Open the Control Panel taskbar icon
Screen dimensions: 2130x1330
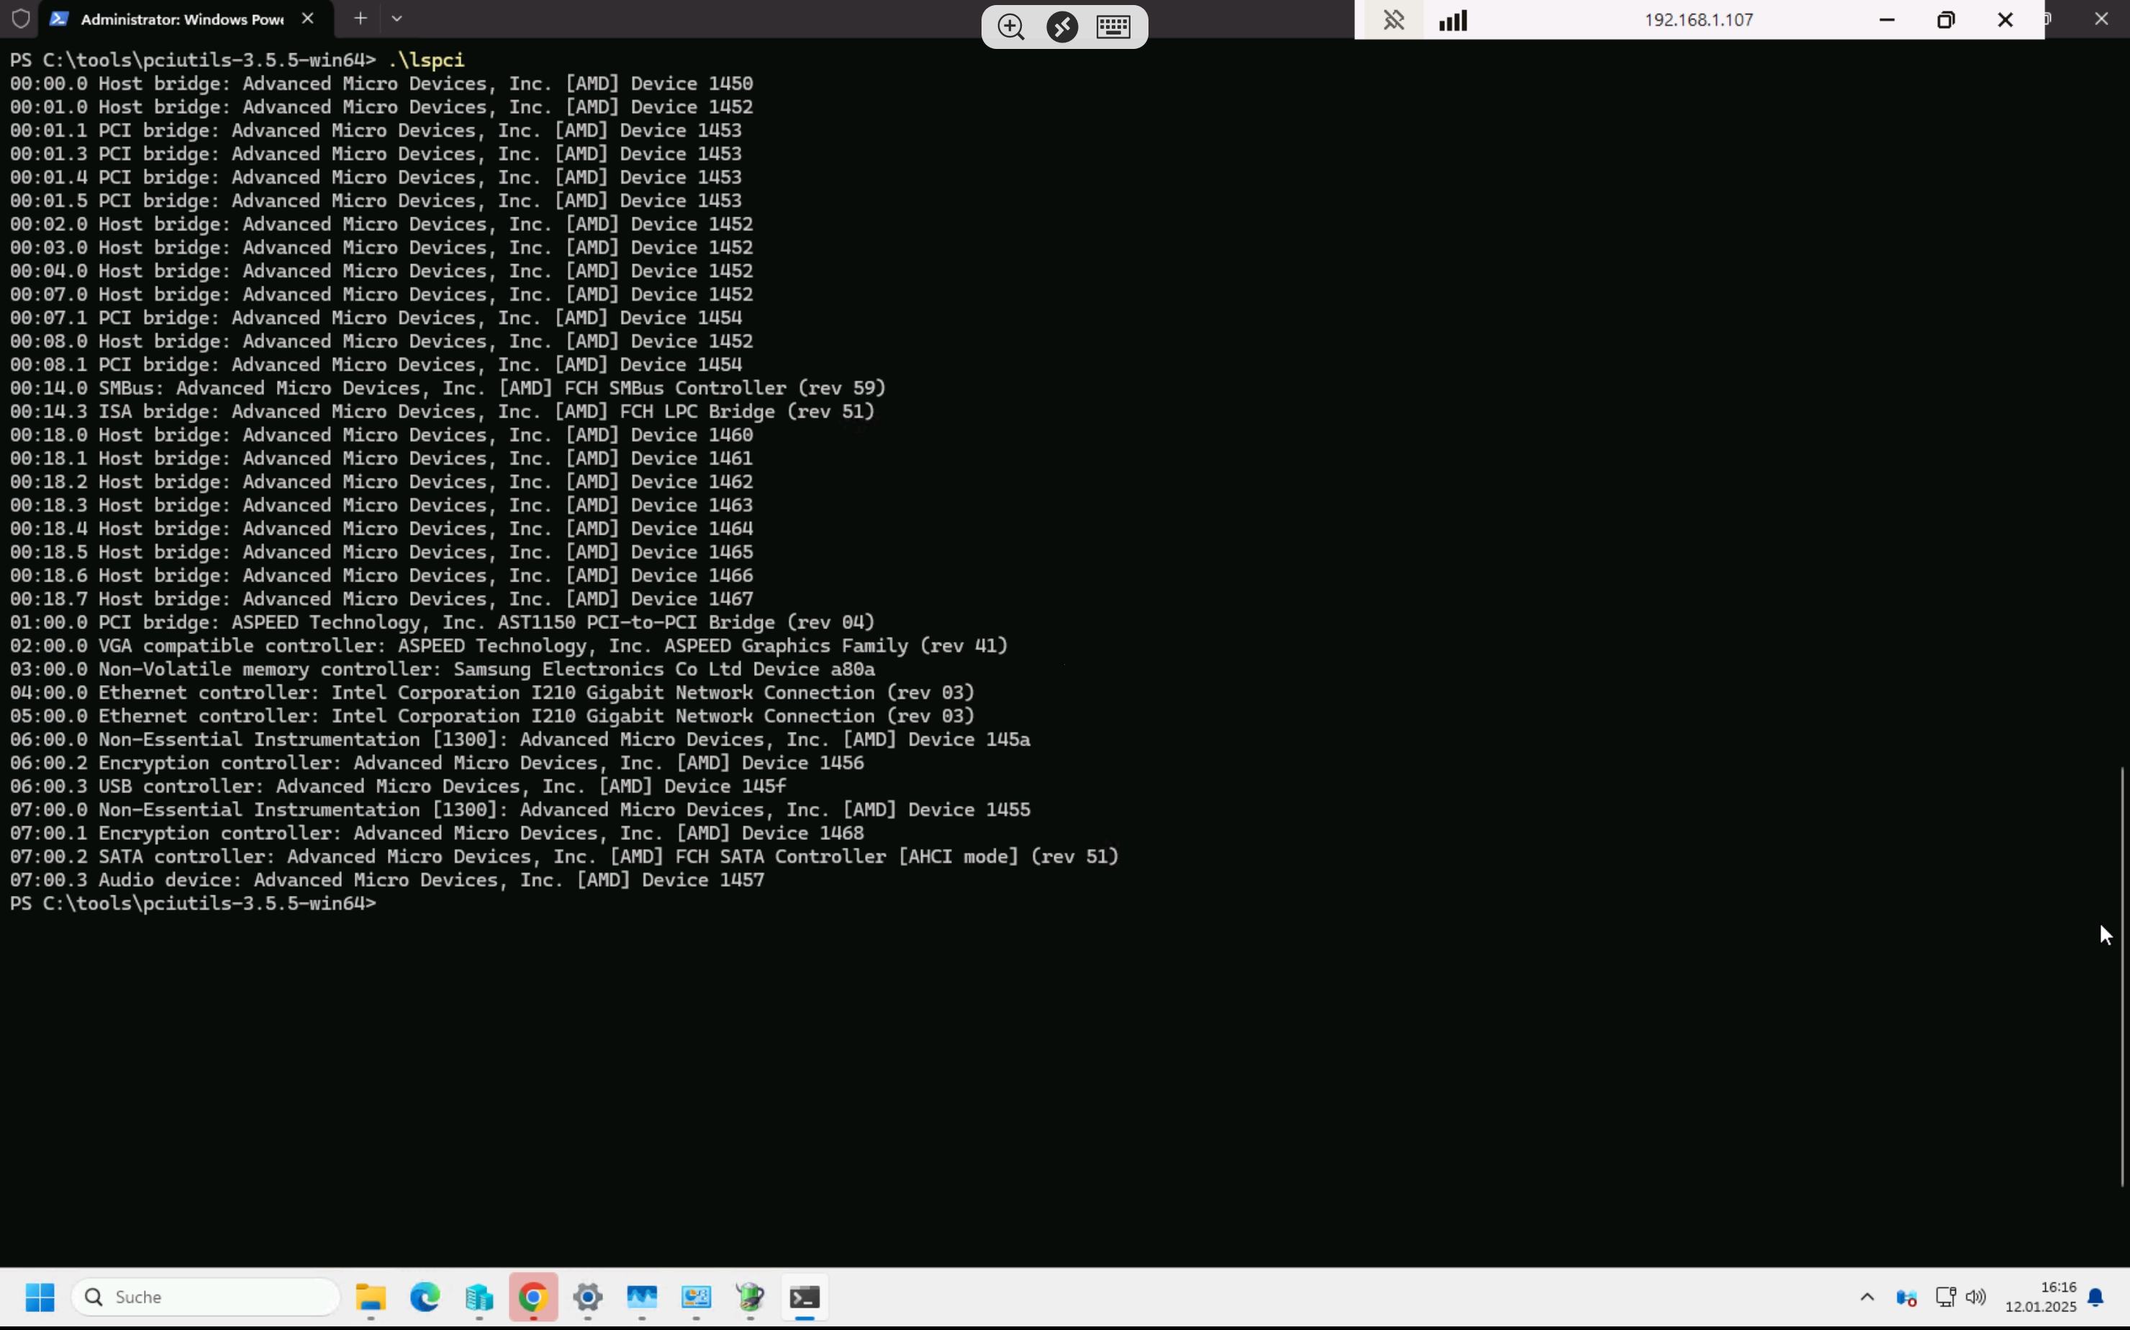[x=697, y=1297]
